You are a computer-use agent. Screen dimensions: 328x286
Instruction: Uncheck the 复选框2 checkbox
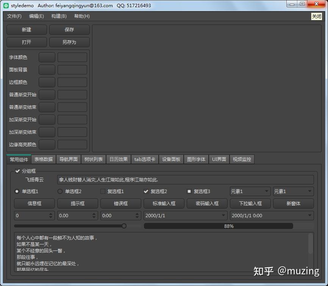146,191
